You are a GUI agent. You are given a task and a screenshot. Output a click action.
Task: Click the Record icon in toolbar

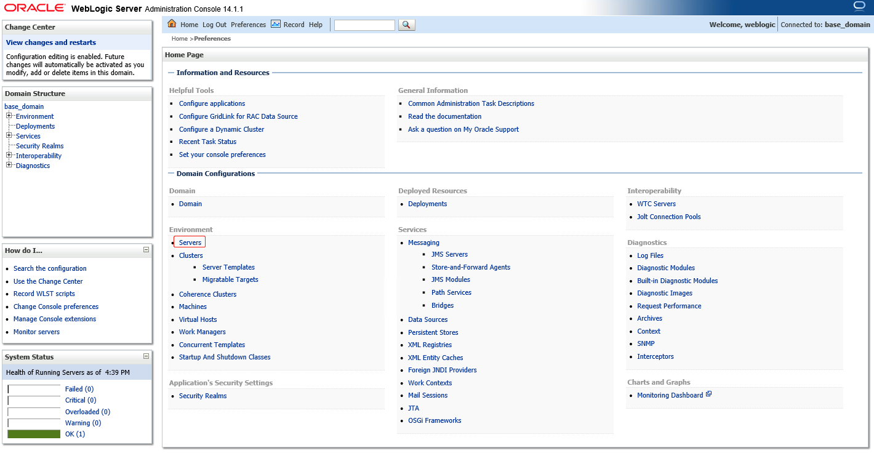point(276,24)
